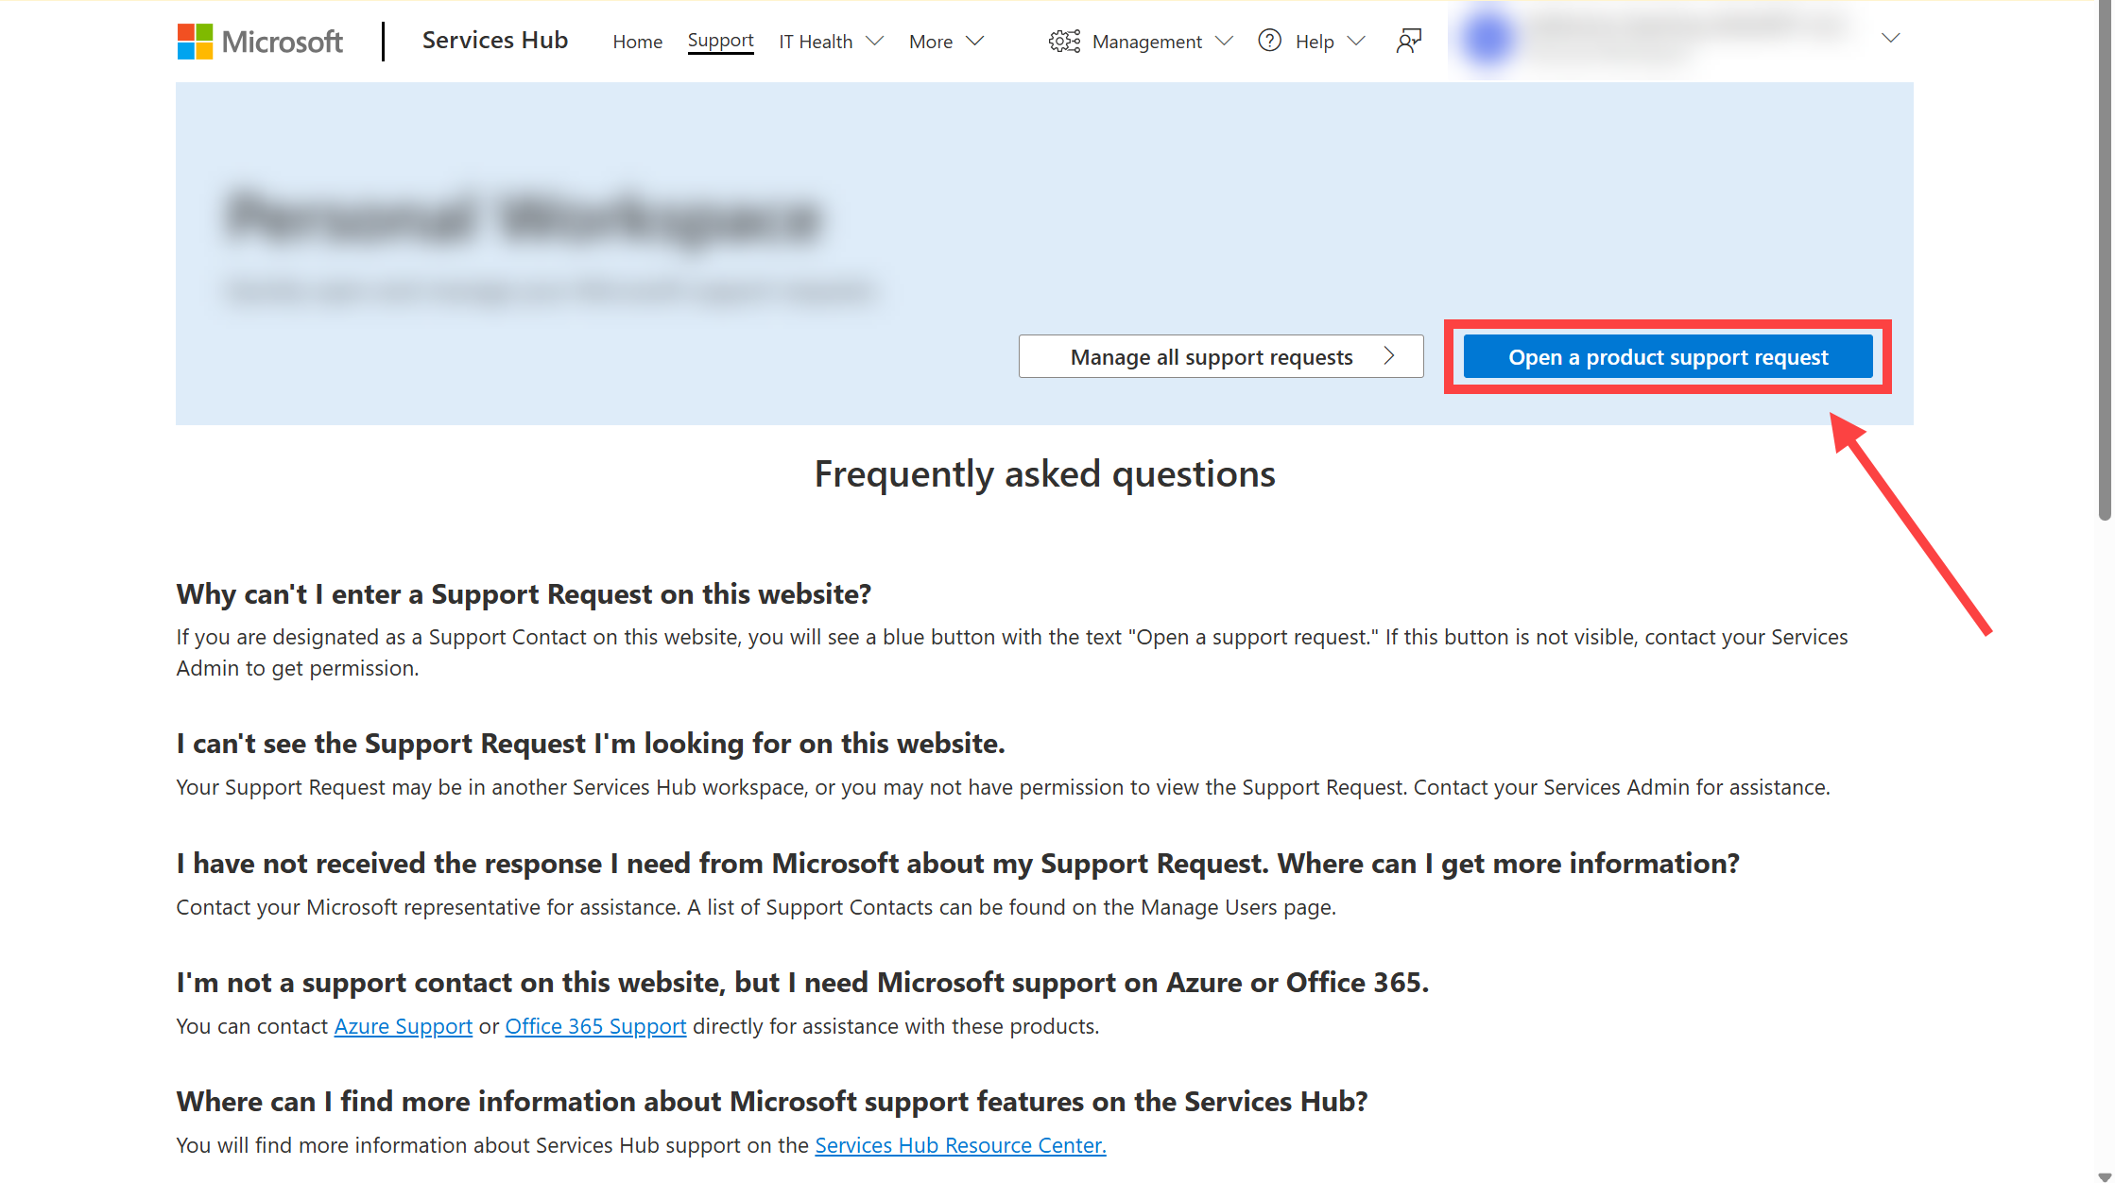
Task: Expand the profile dropdown arrow
Action: pos(1893,39)
